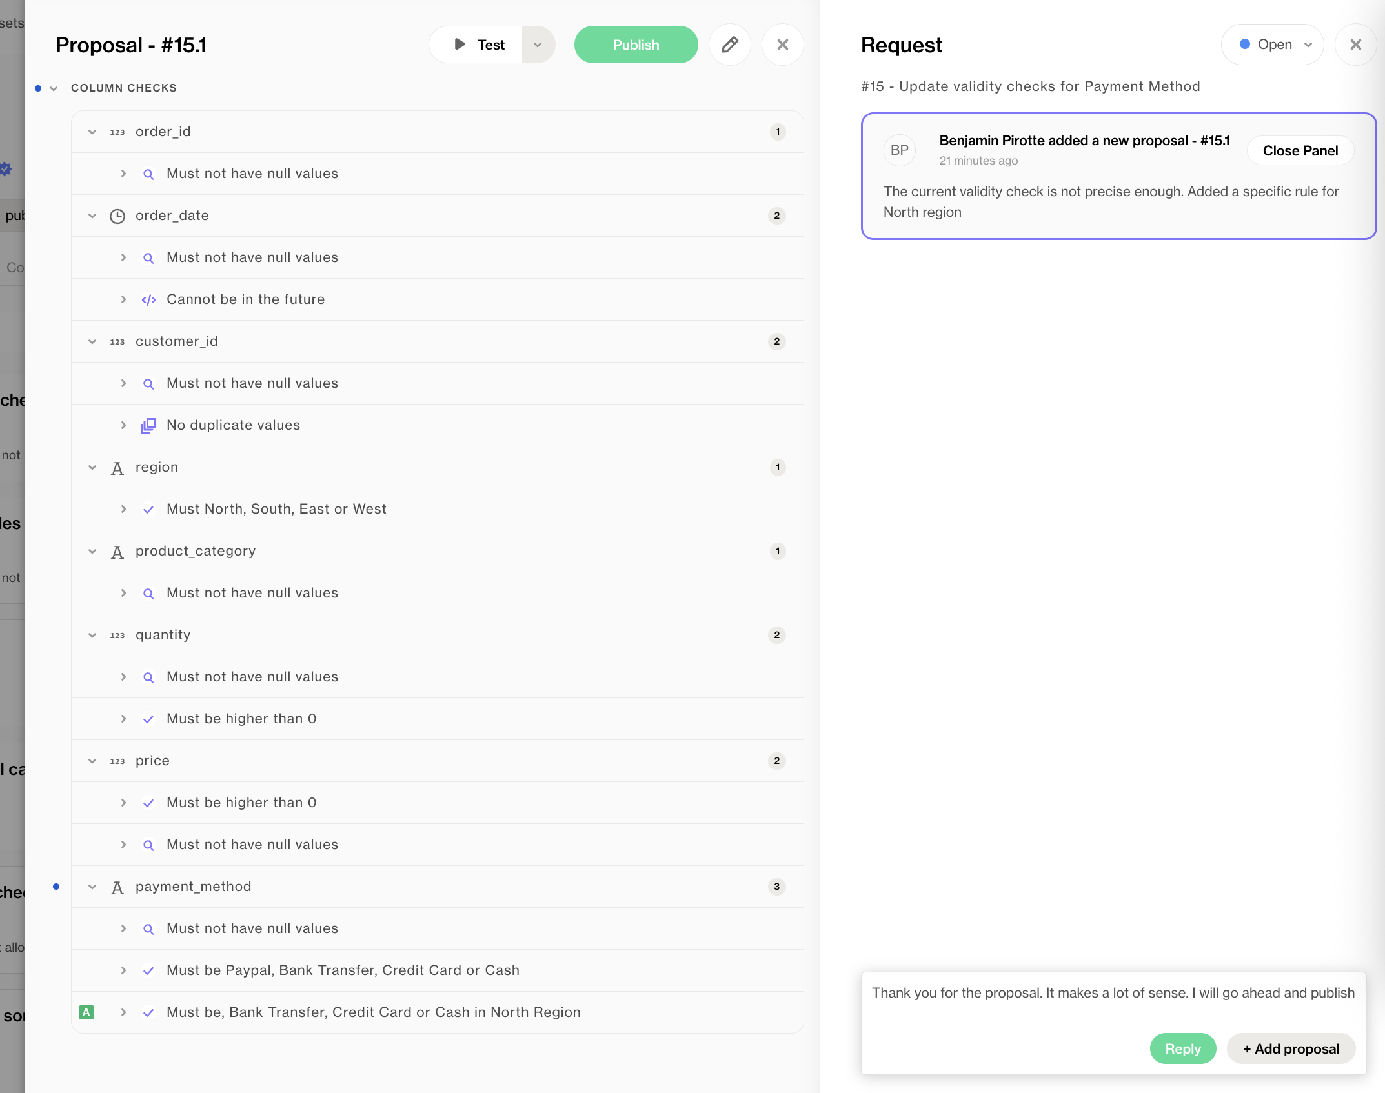Image resolution: width=1385 pixels, height=1093 pixels.
Task: Click the BP avatar in the request panel
Action: tap(899, 150)
